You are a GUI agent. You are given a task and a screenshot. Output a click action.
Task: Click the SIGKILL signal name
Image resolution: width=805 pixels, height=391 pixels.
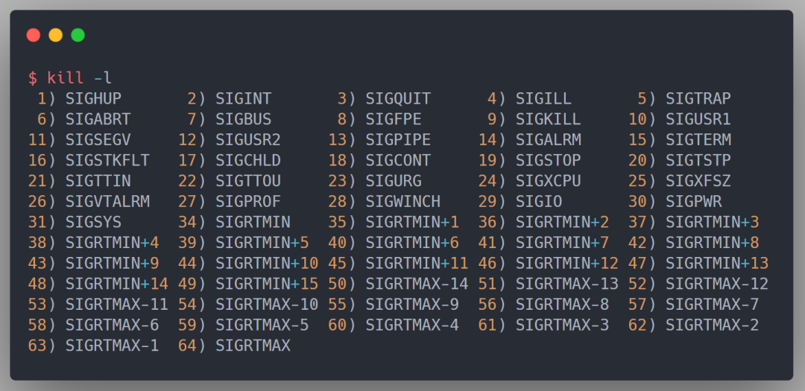point(548,119)
